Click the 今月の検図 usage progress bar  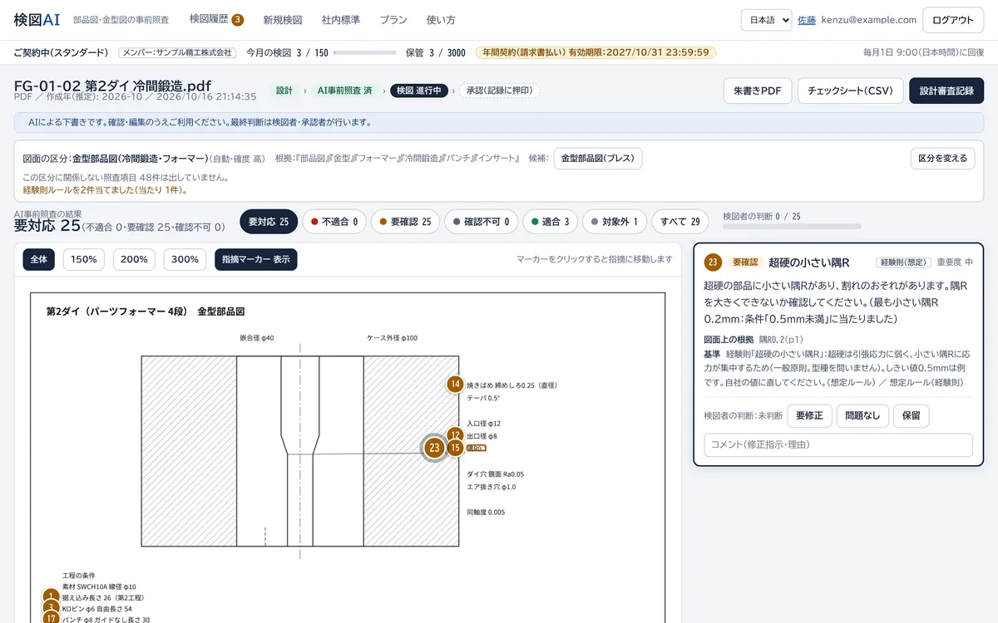pyautogui.click(x=364, y=52)
